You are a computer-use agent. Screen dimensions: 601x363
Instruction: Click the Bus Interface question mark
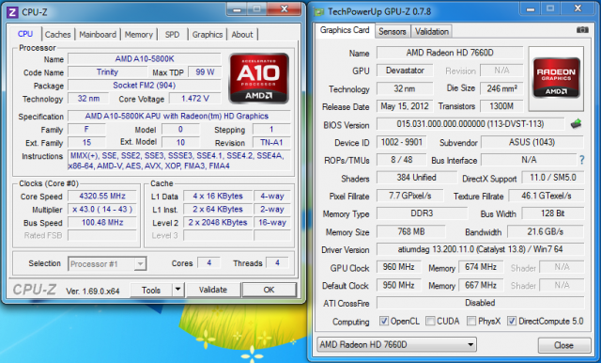click(x=582, y=160)
